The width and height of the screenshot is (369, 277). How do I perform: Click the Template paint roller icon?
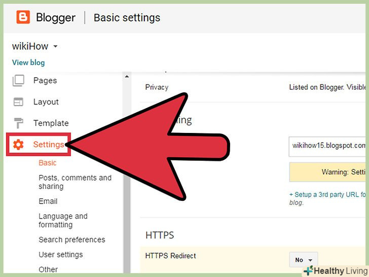(x=18, y=123)
